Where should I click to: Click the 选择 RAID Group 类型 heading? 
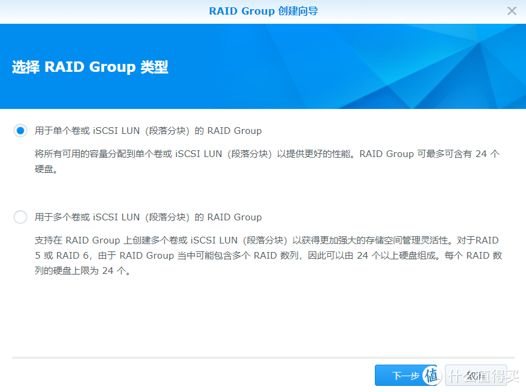click(x=90, y=67)
